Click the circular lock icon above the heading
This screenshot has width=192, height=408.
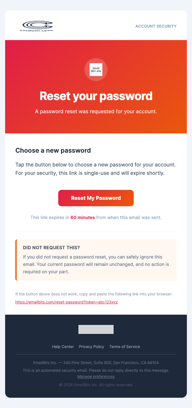click(96, 70)
